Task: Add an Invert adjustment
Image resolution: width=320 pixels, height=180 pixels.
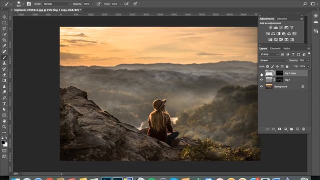Action: [x=270, y=39]
